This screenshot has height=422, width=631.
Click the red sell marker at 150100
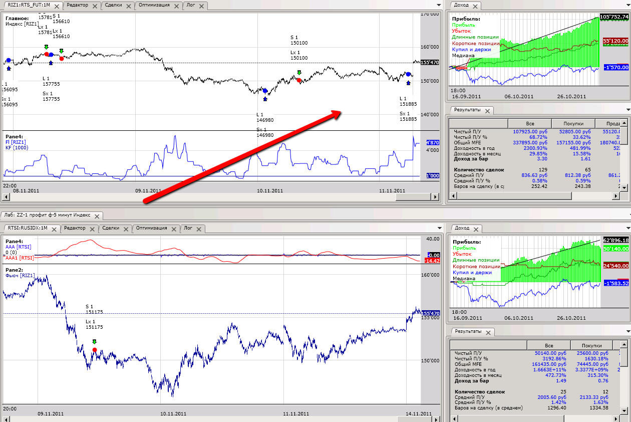(x=299, y=80)
